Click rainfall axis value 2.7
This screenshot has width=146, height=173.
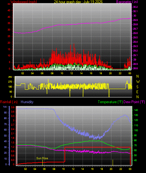click(x=13, y=125)
